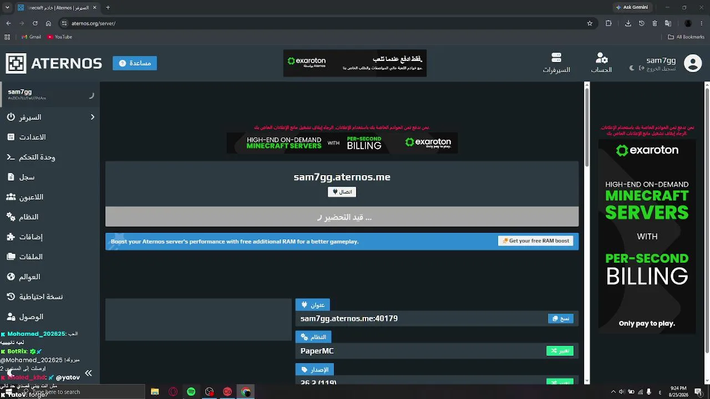Open the apps grid in bookmarks bar
The height and width of the screenshot is (399, 710).
[x=7, y=37]
